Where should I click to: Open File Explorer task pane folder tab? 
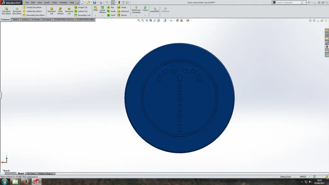point(327,39)
